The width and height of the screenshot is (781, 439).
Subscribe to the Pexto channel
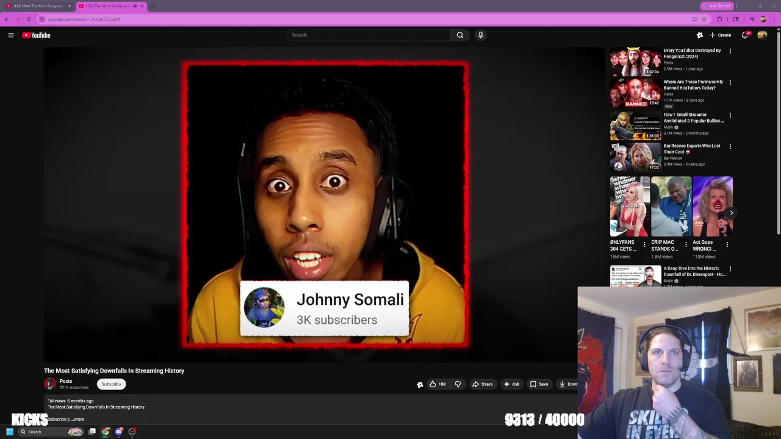coord(111,384)
